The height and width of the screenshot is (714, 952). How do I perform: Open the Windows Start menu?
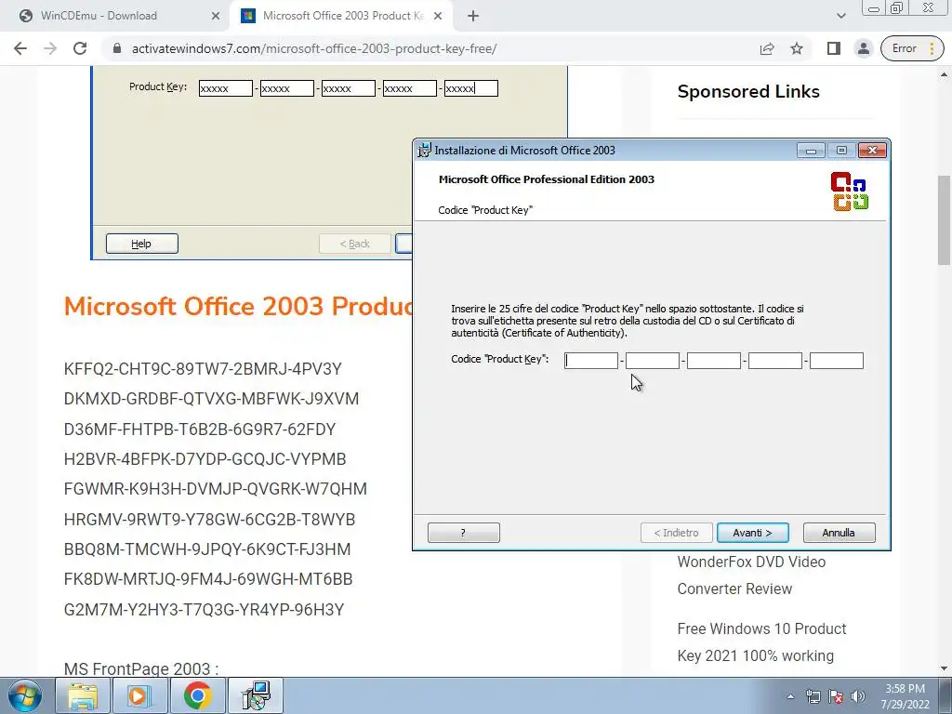[25, 695]
